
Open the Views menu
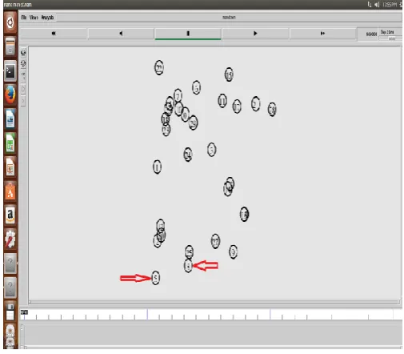34,18
